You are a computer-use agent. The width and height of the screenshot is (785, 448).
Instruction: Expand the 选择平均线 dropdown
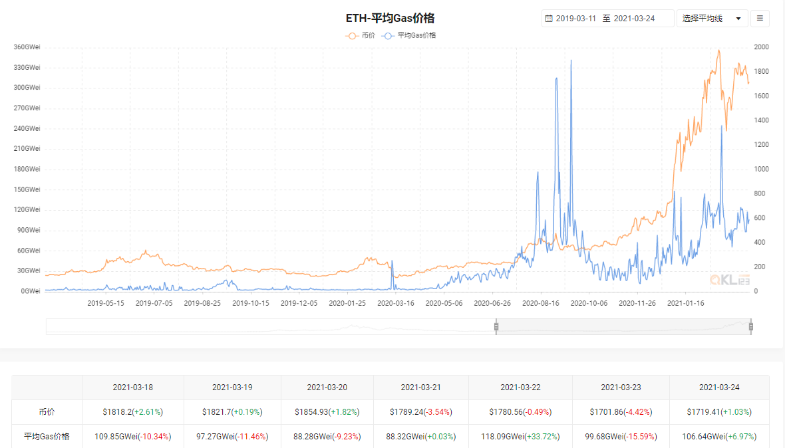click(x=712, y=19)
